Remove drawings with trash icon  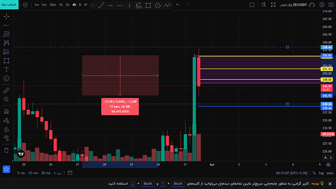click(6, 150)
